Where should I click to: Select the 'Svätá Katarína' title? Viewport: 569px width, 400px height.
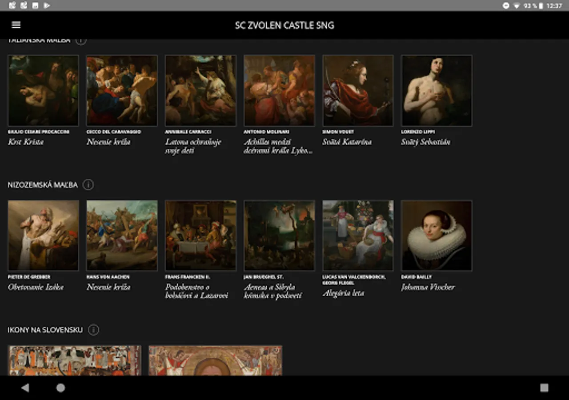tap(347, 142)
